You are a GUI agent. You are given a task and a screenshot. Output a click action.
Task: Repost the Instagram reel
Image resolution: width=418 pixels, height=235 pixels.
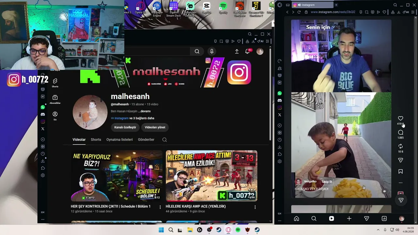pyautogui.click(x=400, y=146)
